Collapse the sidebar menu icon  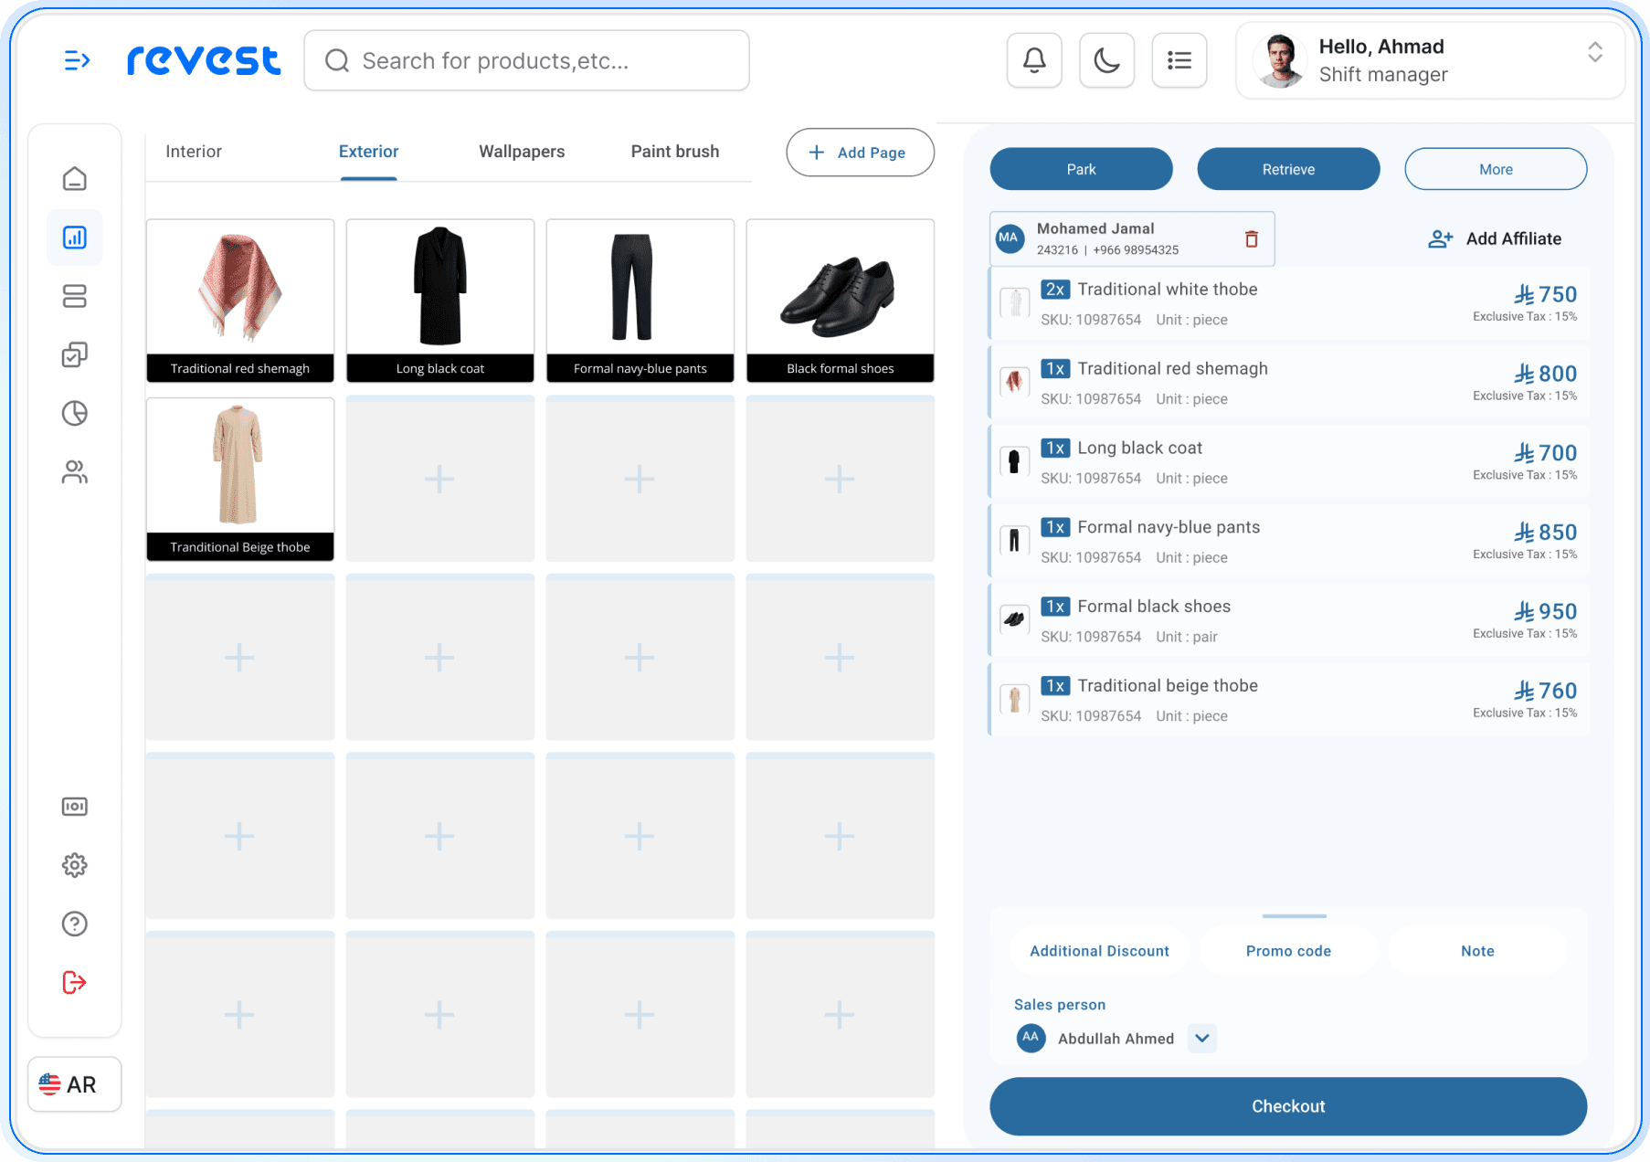[x=77, y=60]
